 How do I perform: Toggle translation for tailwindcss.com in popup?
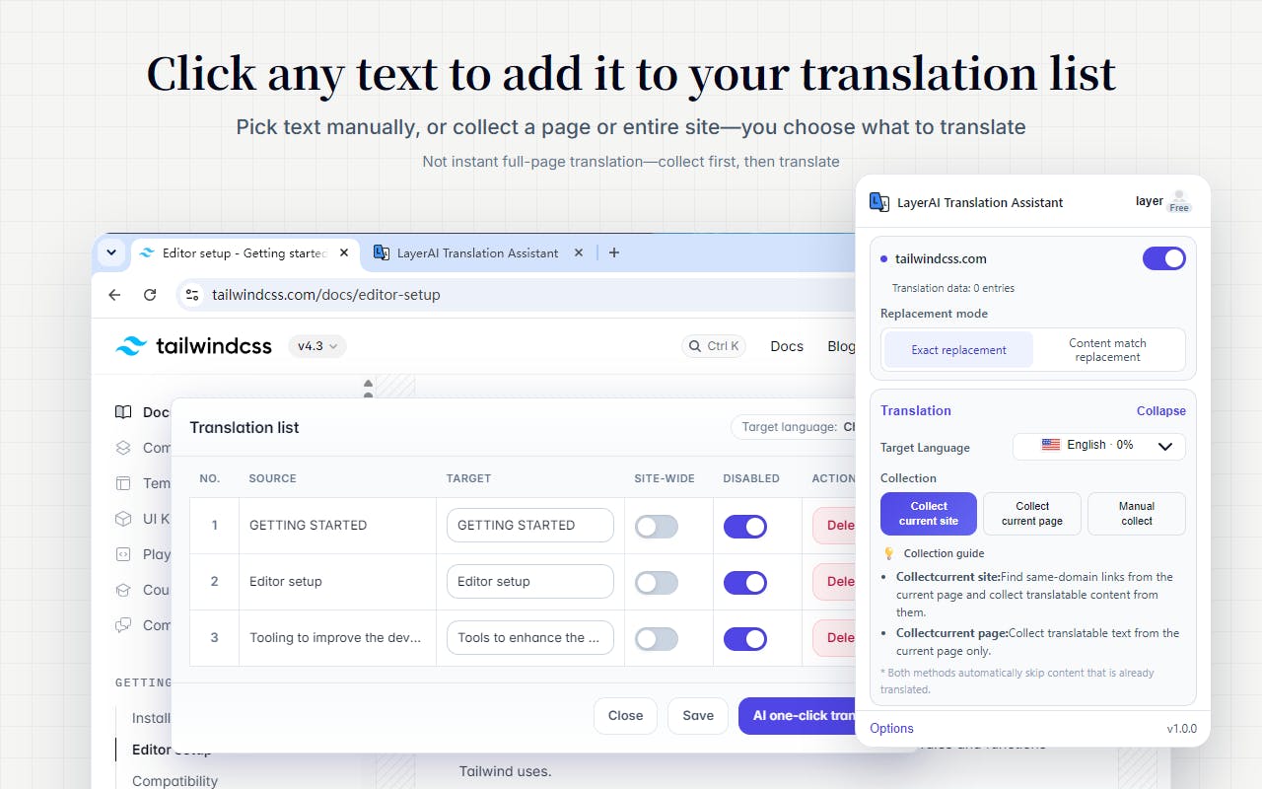1164,258
